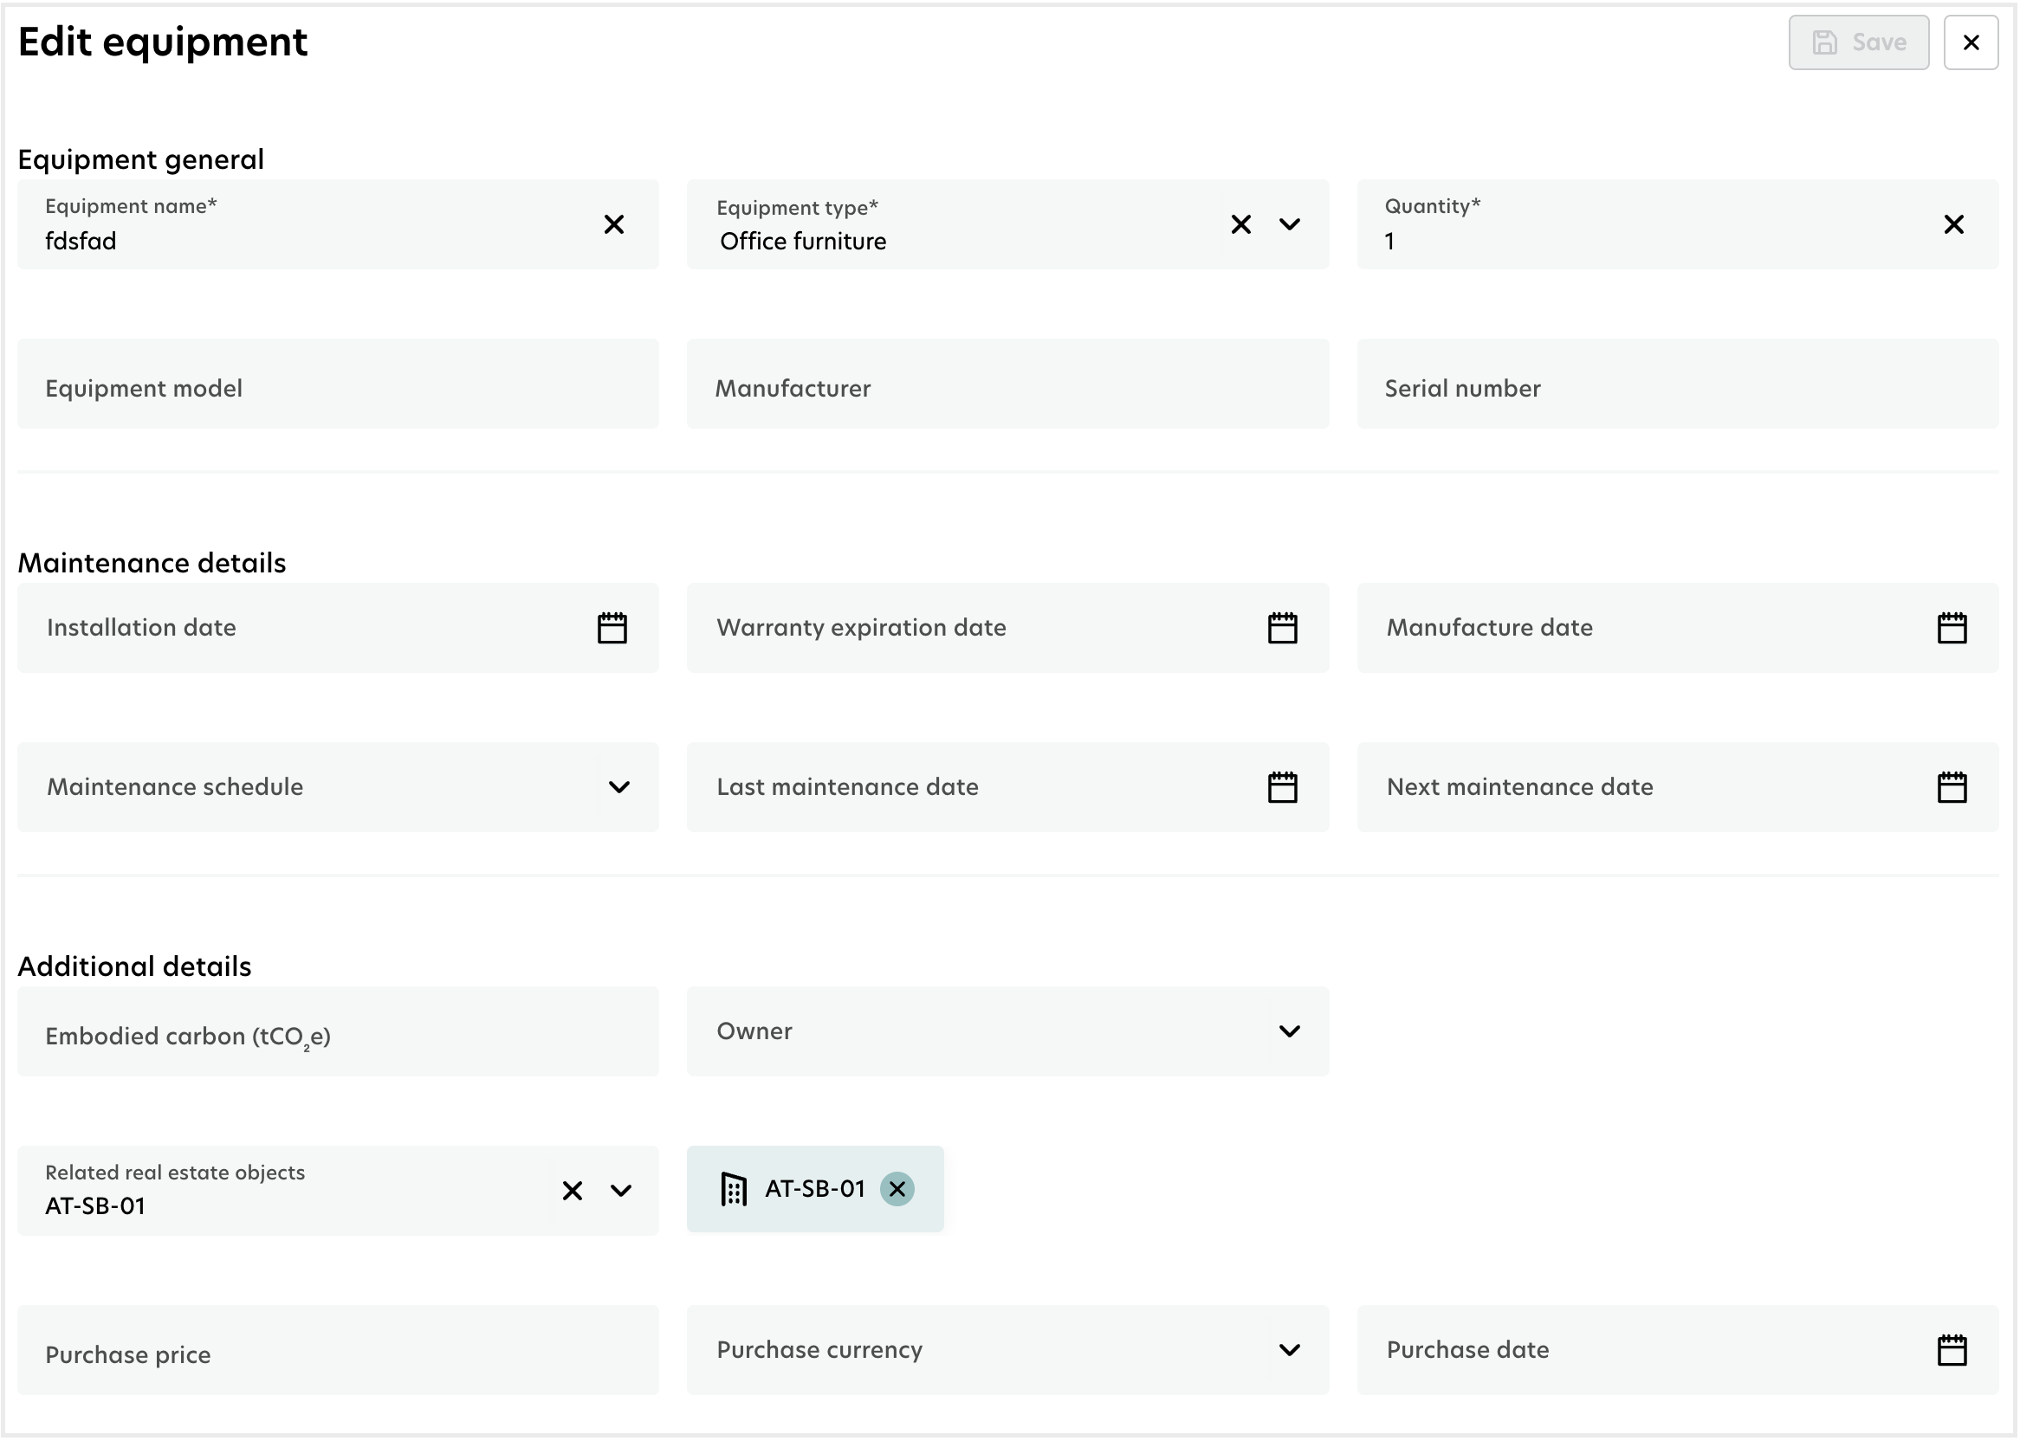This screenshot has width=2020, height=1441.
Task: Clear the Equipment type selection
Action: 1241,224
